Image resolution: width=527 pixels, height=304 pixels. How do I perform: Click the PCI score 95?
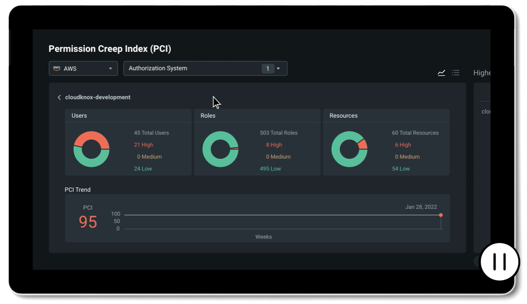click(88, 222)
